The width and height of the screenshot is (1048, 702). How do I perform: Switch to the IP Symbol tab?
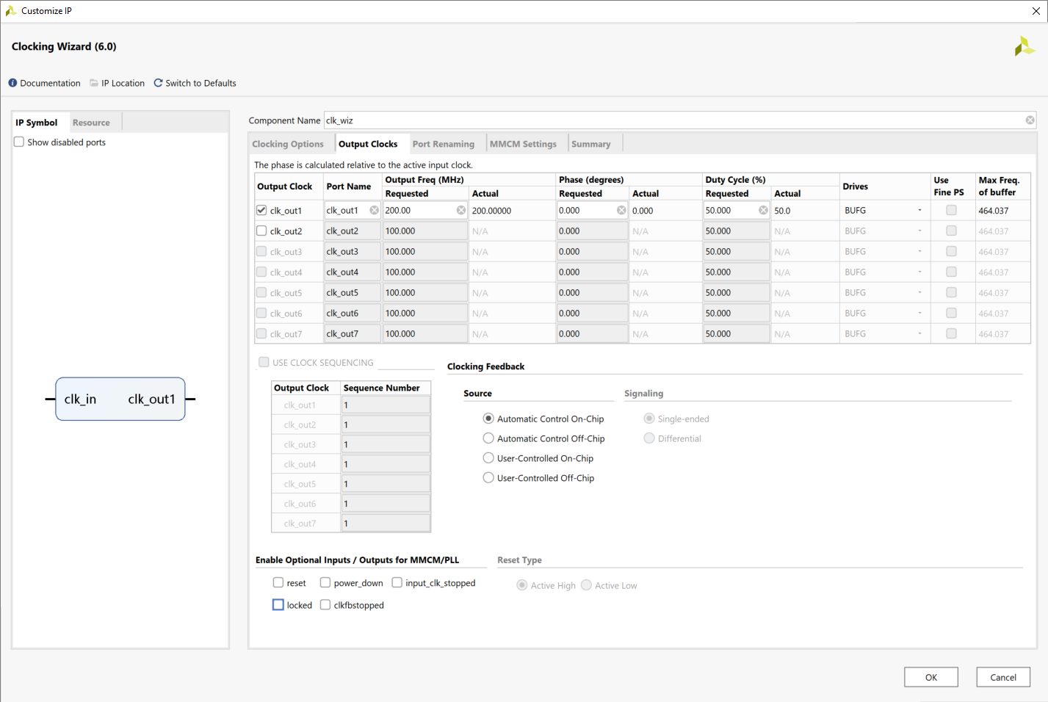pyautogui.click(x=37, y=123)
